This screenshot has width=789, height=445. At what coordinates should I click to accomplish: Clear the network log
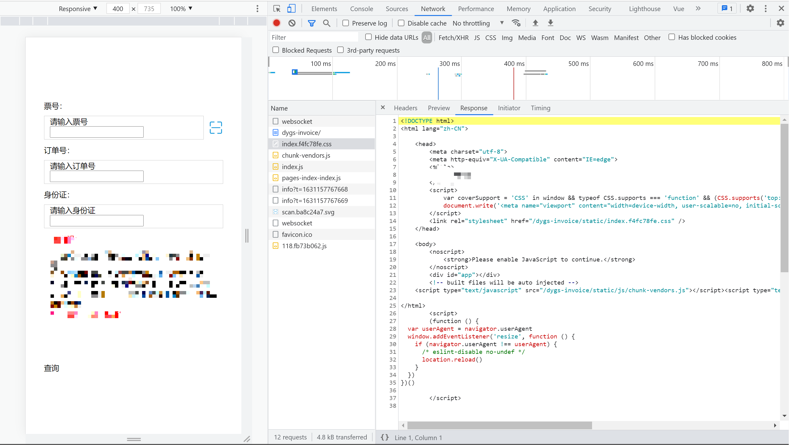(x=292, y=23)
